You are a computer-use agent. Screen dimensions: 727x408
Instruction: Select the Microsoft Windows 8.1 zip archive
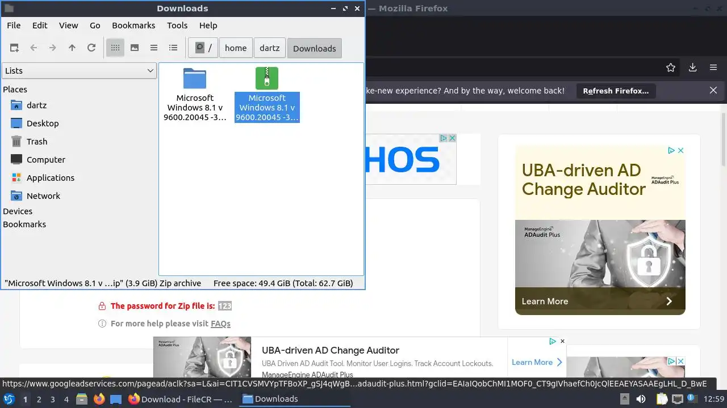point(267,94)
